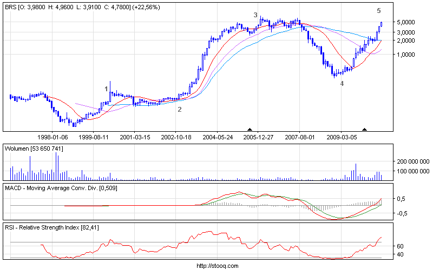Click the (+22,56%) change value
Screen dimensions: 433x270
pyautogui.click(x=146, y=8)
